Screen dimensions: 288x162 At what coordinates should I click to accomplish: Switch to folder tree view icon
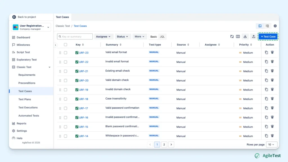[267, 26]
